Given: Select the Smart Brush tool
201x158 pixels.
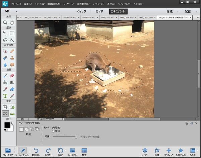Looking at the screenshot, I should tap(5, 58).
